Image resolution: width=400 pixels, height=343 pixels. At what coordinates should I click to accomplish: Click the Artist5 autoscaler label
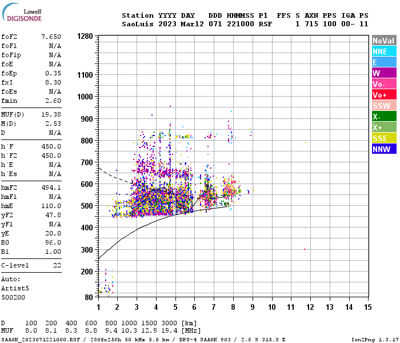coord(15,288)
